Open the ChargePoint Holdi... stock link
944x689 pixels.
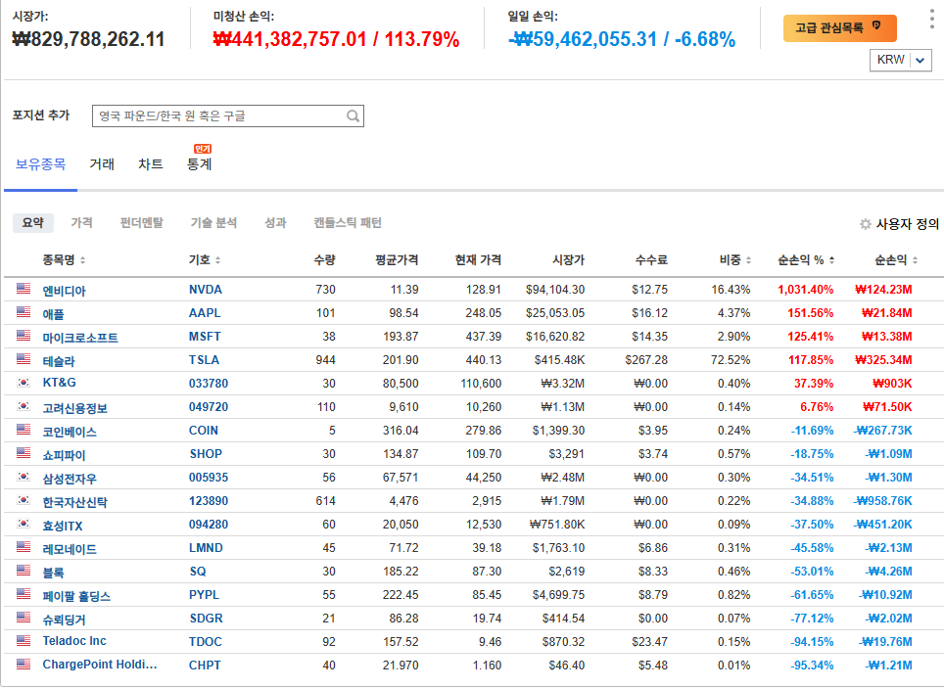[99, 665]
